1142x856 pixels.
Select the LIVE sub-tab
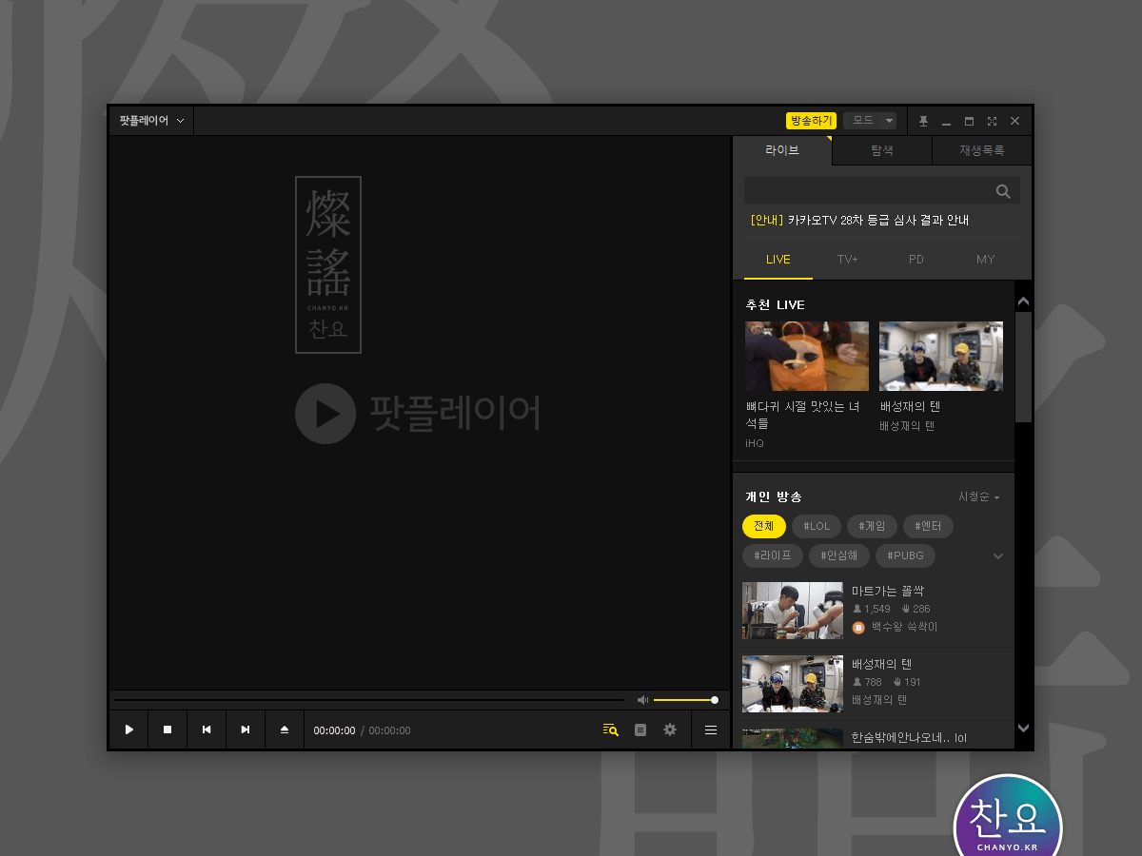[778, 260]
